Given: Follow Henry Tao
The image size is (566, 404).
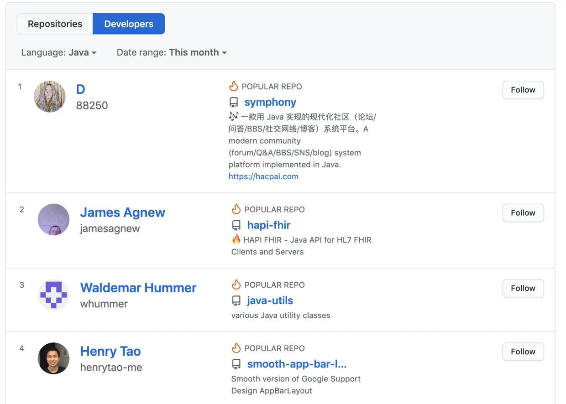Looking at the screenshot, I should point(523,352).
